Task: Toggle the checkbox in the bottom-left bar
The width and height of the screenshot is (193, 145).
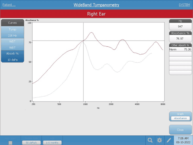Action: click(x=10, y=142)
